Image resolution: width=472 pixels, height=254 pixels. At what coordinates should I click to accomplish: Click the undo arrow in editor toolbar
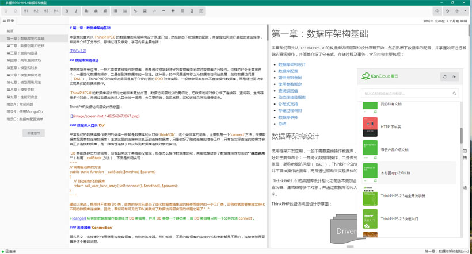pos(6,11)
